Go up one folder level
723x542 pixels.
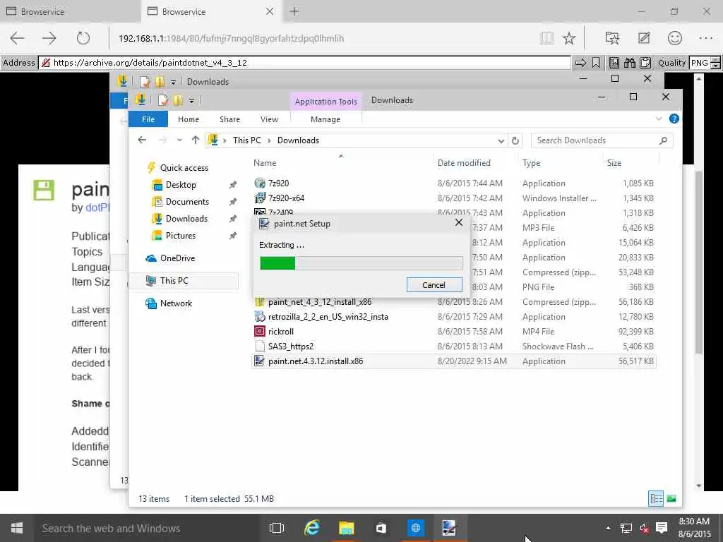[x=196, y=140]
